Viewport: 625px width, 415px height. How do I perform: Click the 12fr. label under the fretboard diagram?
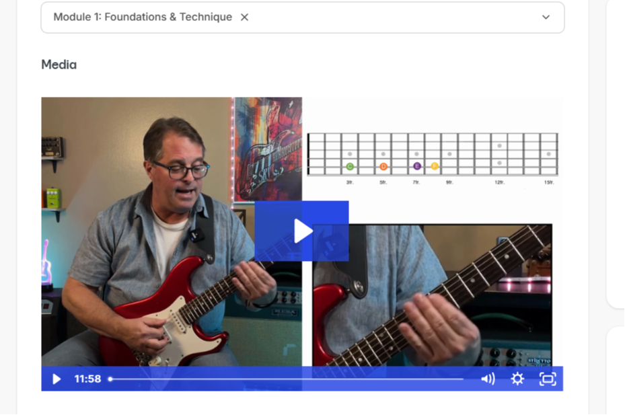[499, 182]
